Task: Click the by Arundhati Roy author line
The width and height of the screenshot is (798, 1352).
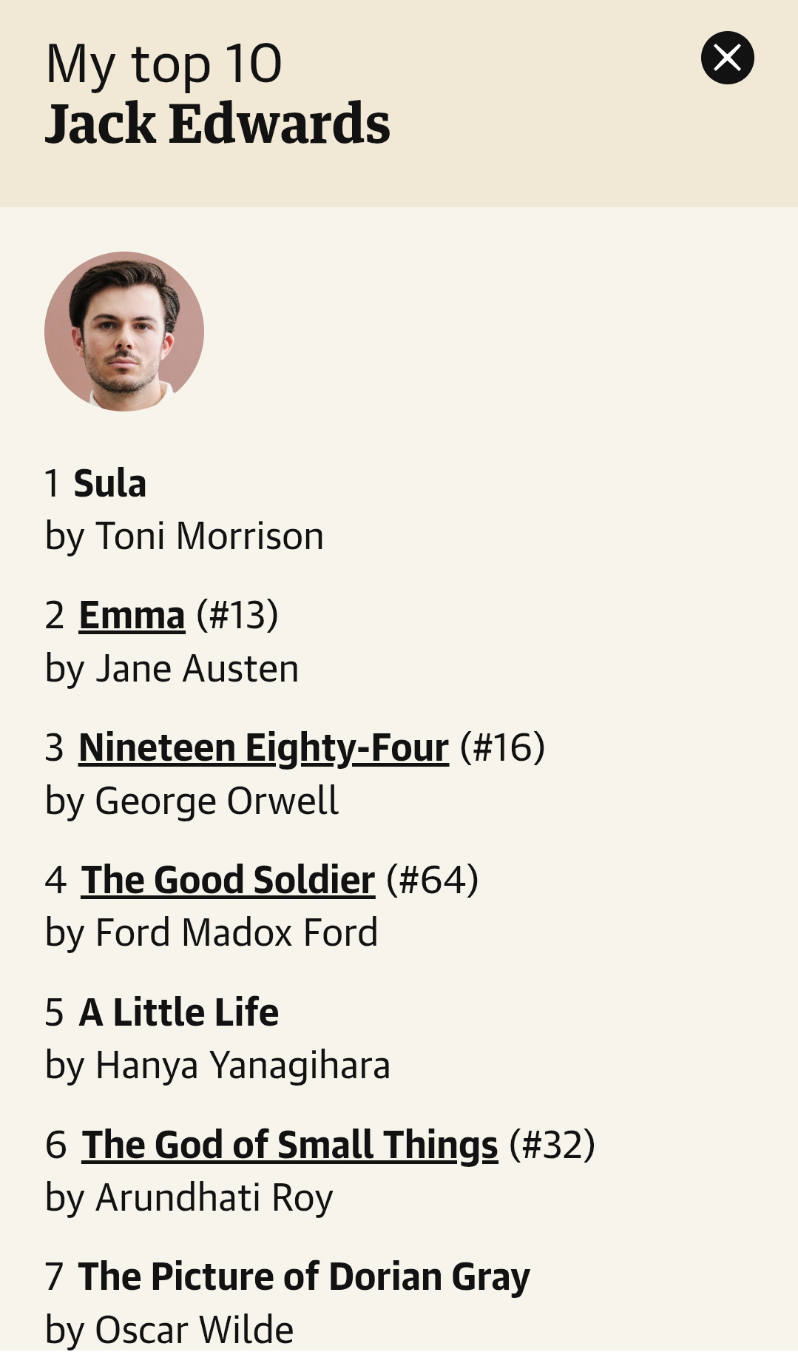Action: click(x=189, y=1198)
